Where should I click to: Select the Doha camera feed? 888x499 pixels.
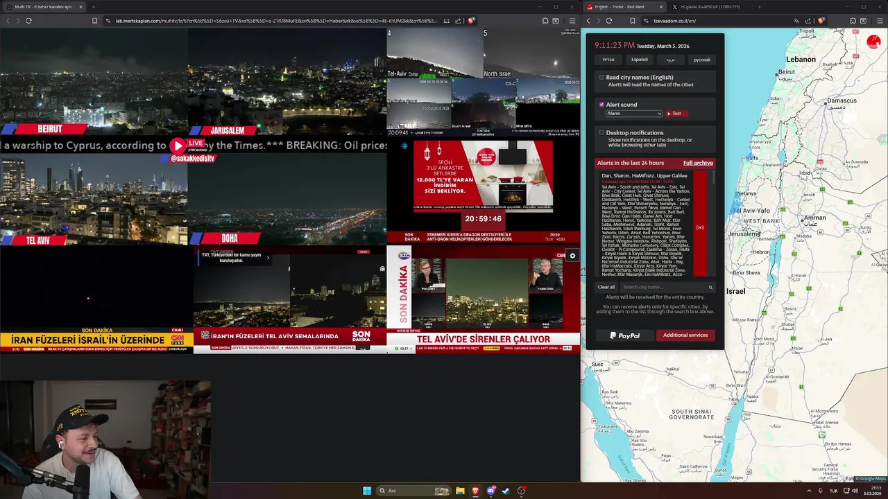click(287, 200)
